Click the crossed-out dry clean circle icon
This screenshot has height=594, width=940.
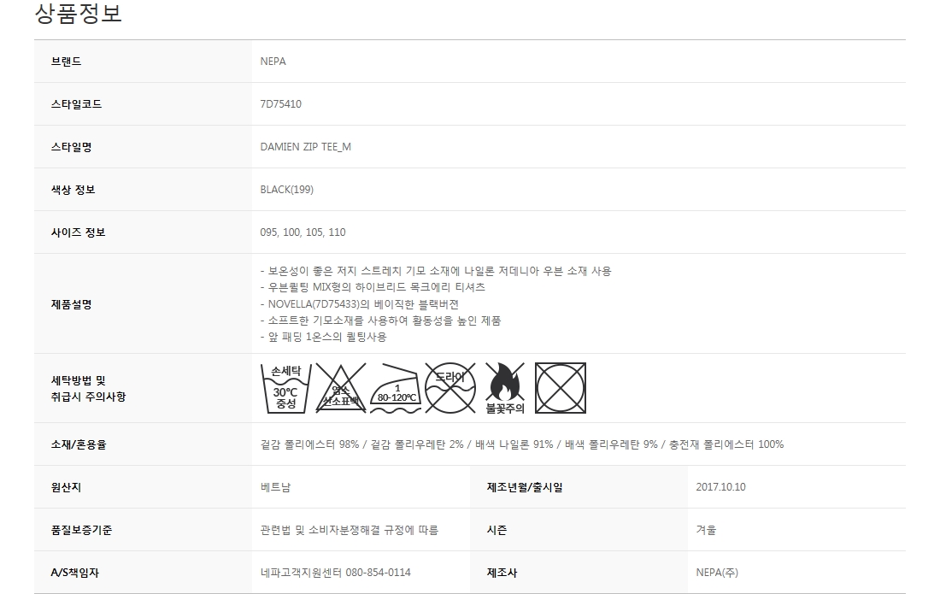tap(450, 388)
